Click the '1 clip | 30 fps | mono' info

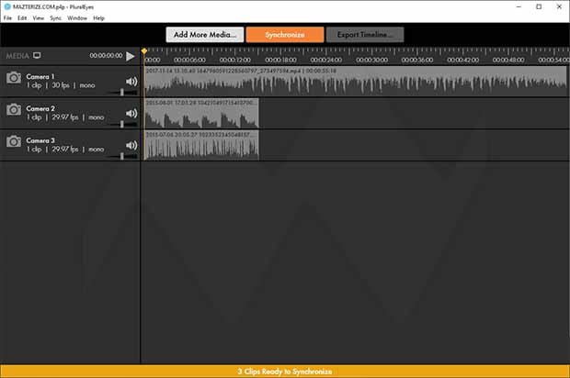[x=61, y=85]
